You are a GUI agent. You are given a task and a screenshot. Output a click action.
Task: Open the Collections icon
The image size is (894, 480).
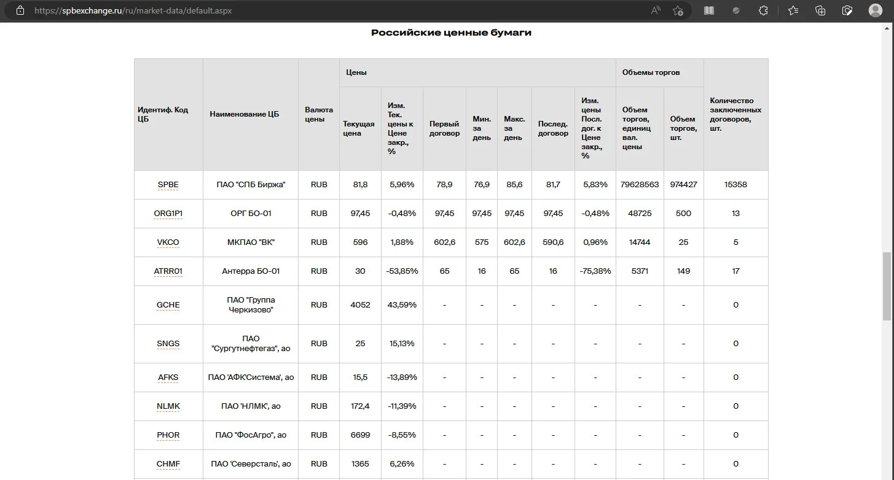(820, 10)
